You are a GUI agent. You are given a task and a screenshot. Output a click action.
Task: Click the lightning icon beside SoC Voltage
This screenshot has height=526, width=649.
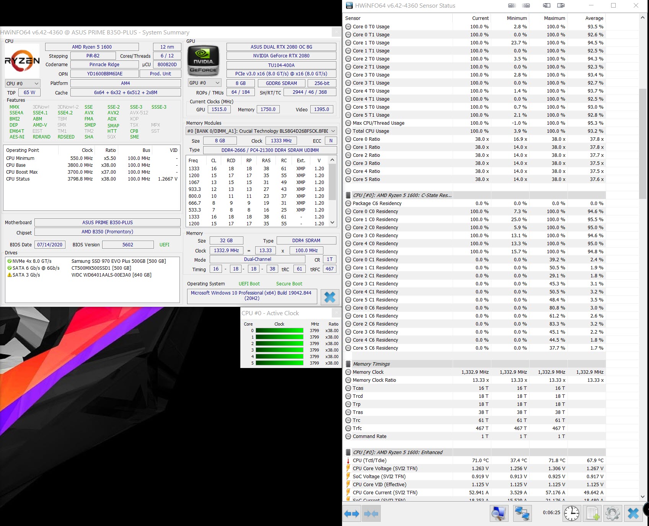348,477
